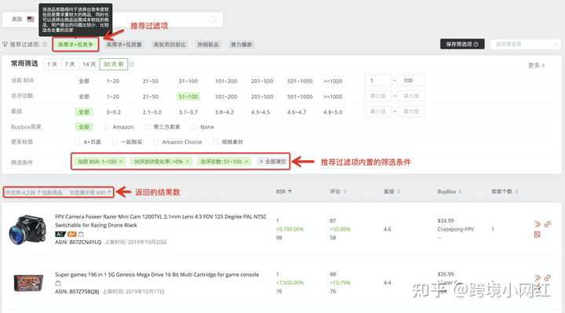Choose 当前BSR range >=1000

click(333, 81)
